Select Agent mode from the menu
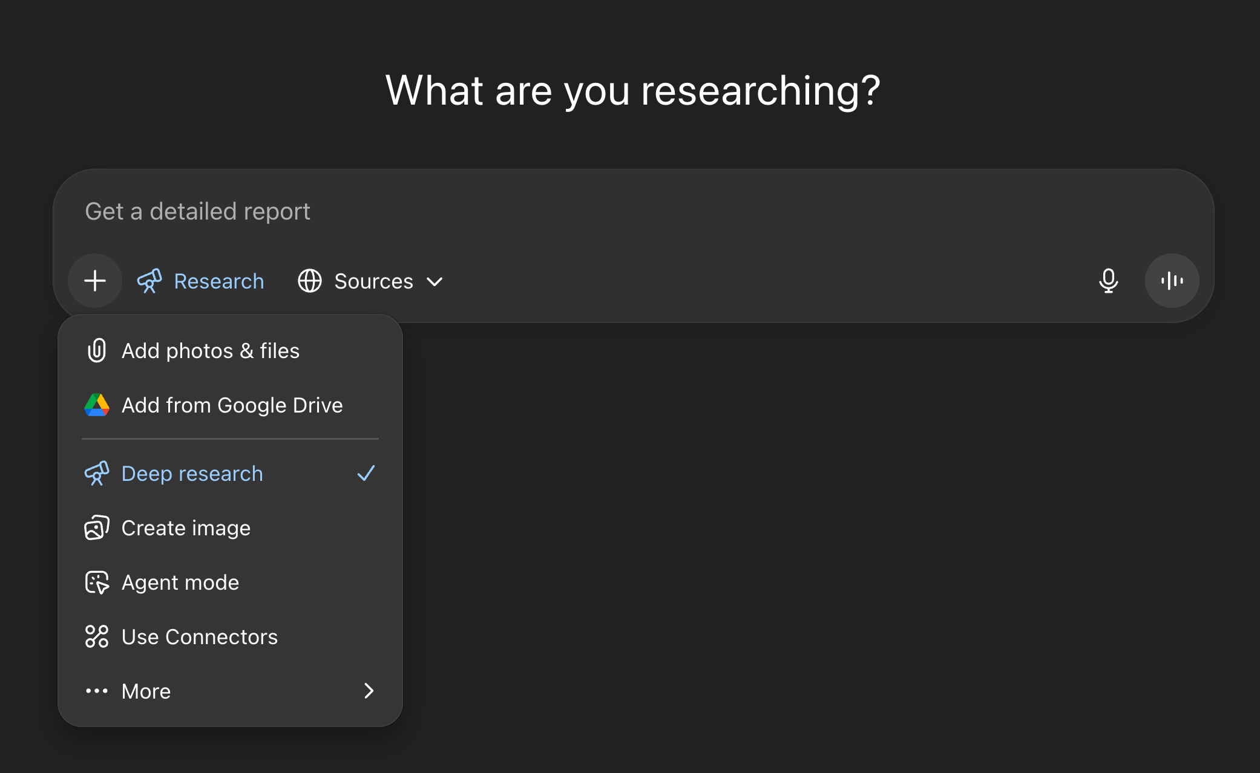This screenshot has width=1260, height=773. click(180, 582)
